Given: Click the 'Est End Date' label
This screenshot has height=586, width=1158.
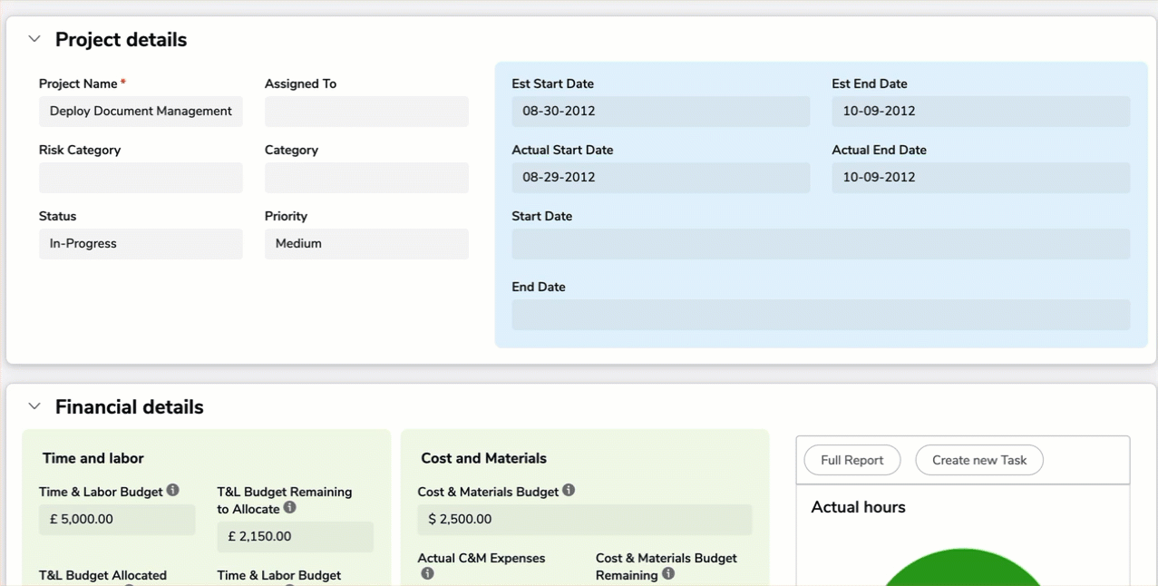Looking at the screenshot, I should click(x=870, y=83).
